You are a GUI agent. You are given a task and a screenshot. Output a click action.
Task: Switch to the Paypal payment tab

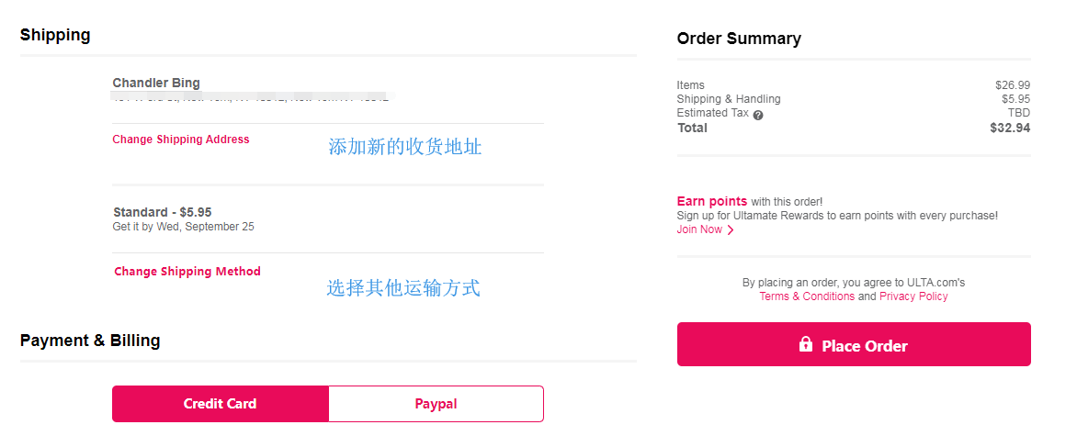(436, 404)
